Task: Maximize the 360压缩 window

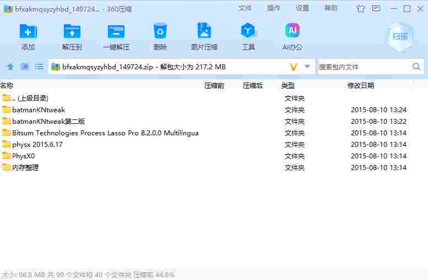Action: (x=407, y=9)
